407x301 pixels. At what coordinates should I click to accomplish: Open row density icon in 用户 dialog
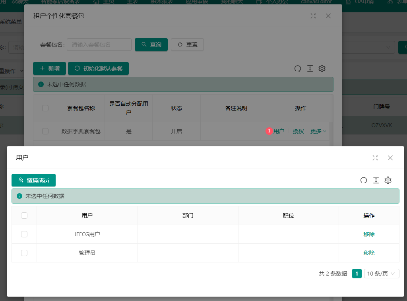(x=376, y=181)
